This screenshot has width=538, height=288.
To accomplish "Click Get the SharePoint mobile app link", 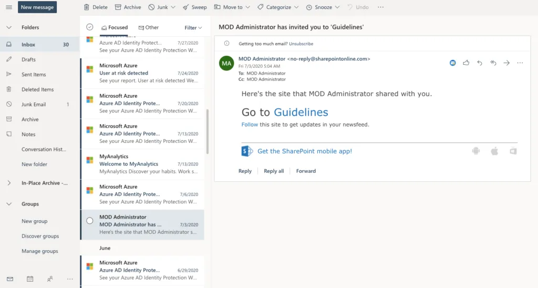I will [305, 151].
